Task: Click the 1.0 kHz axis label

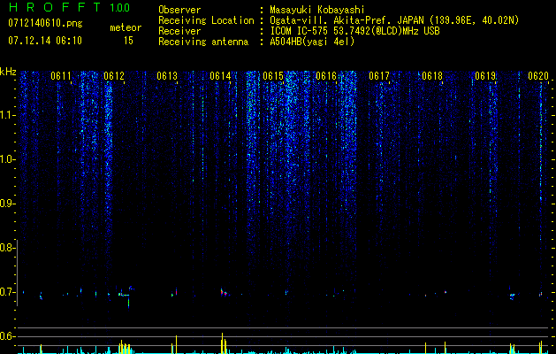Action: 7,159
